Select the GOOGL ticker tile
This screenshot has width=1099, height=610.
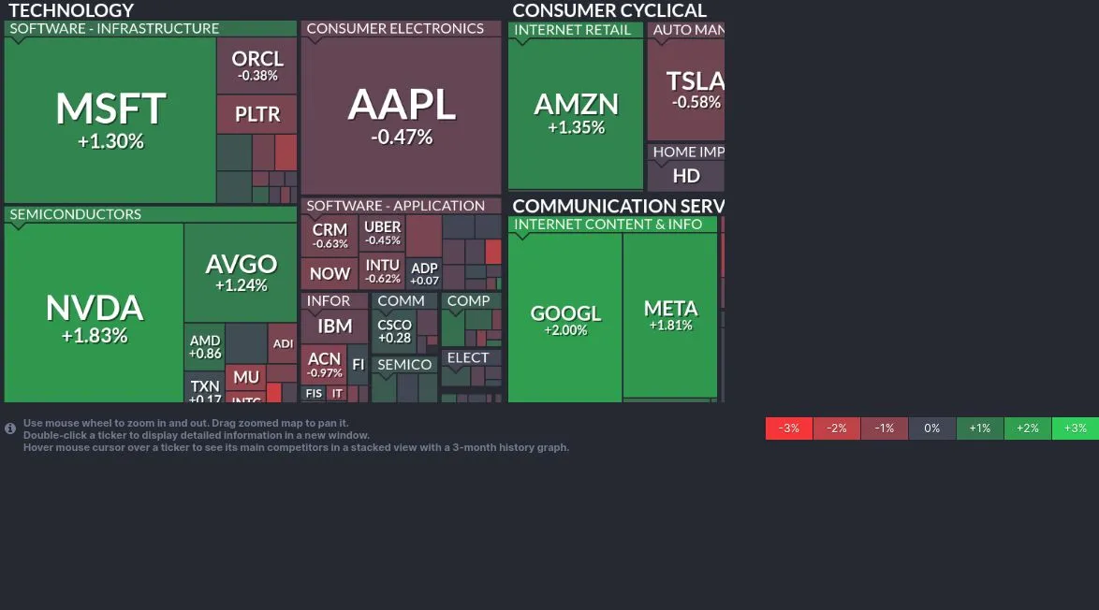point(565,320)
